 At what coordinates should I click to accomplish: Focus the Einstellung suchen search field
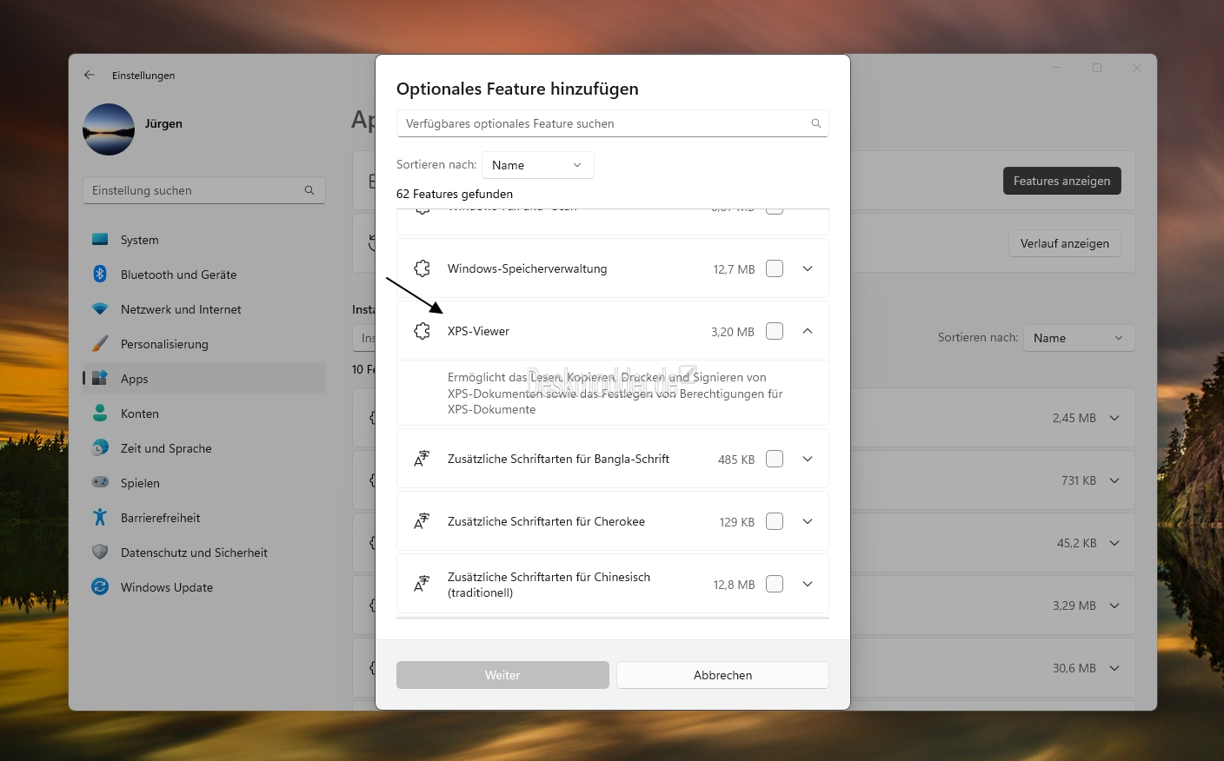tap(204, 190)
